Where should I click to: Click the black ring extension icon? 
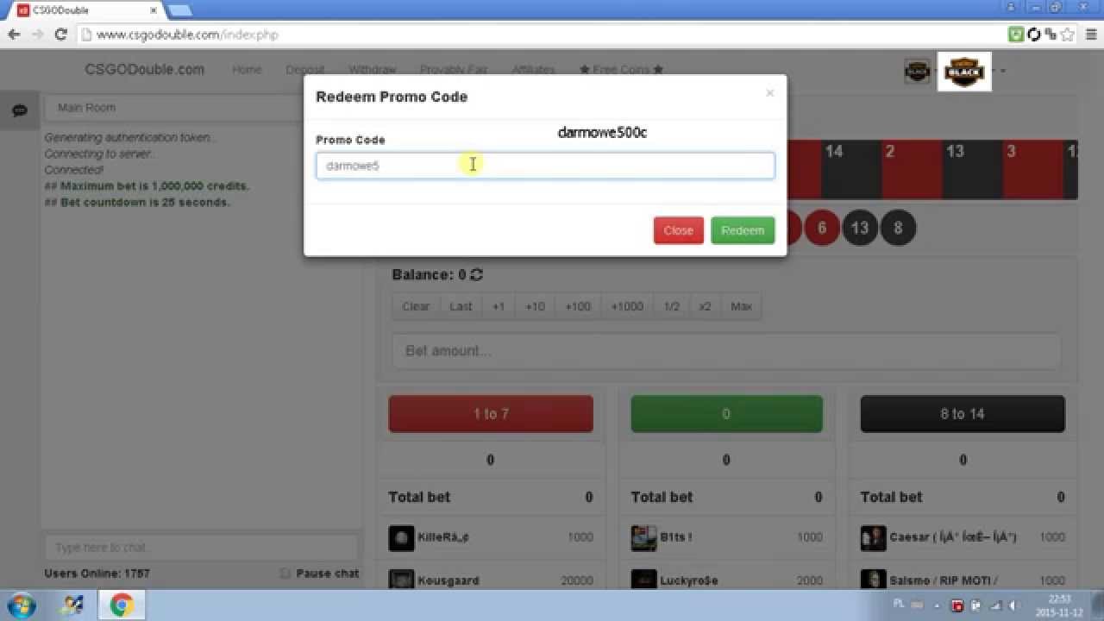[x=1034, y=35]
